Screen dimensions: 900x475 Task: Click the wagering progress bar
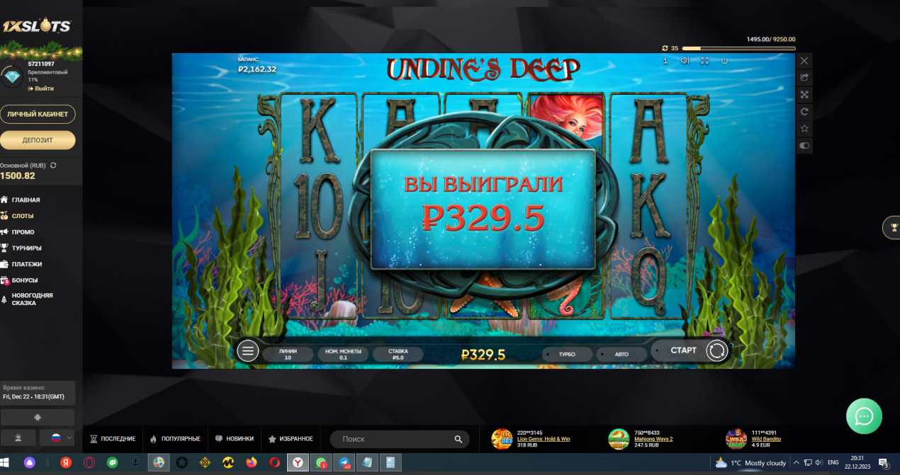[738, 48]
